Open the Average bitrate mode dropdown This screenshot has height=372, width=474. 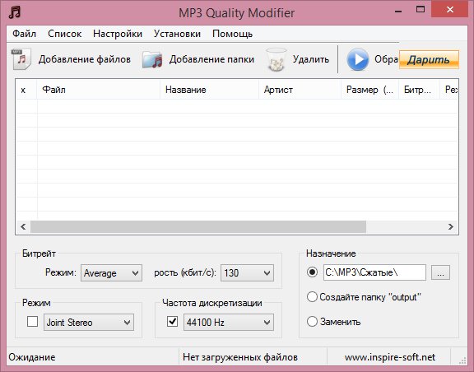(111, 273)
